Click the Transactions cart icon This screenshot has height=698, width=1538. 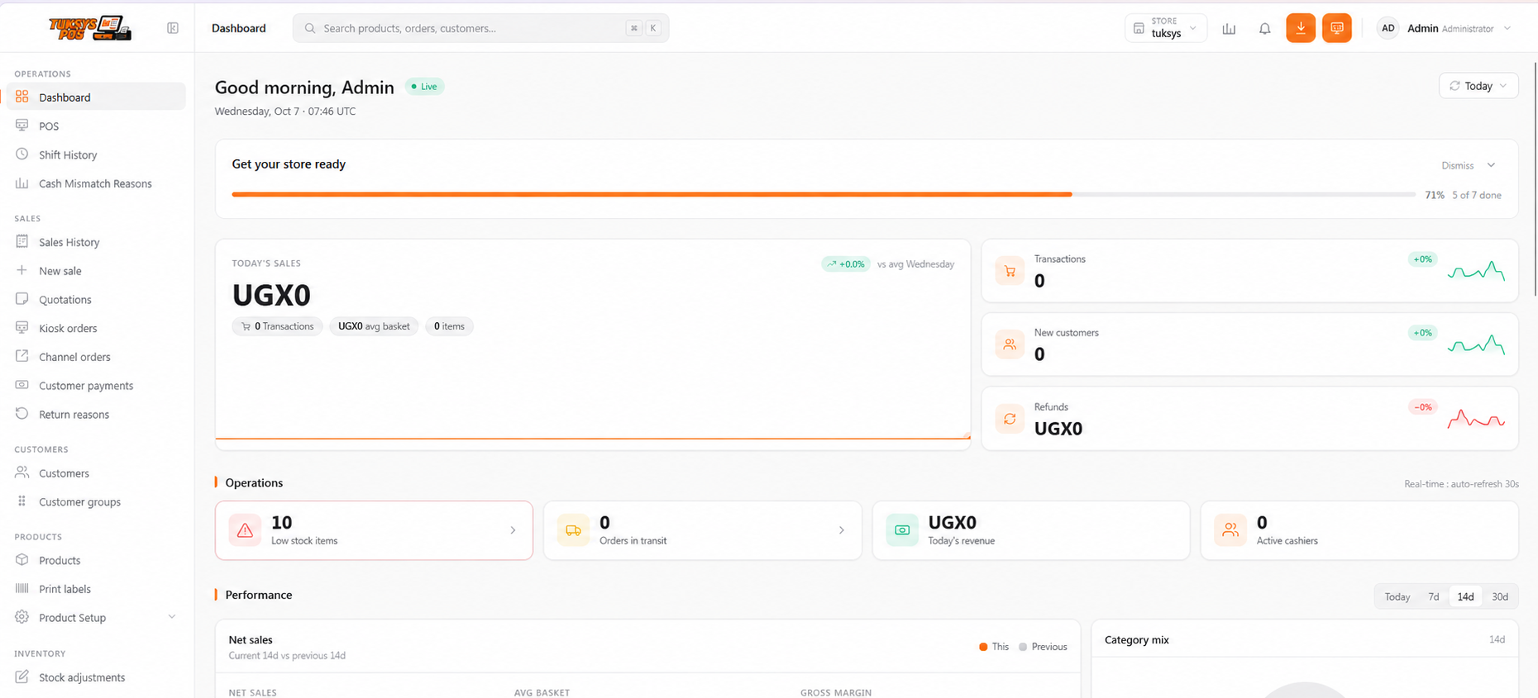coord(1010,271)
